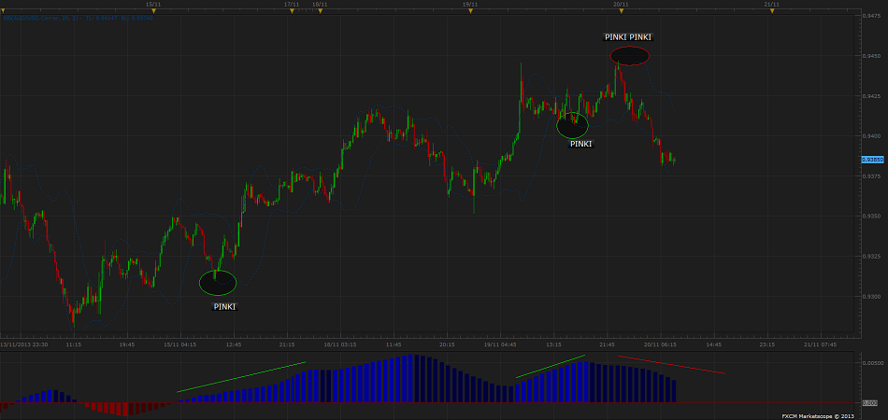Click the PINKI label under the left green ellipse
Viewport: 888px width, 420px height.
224,306
